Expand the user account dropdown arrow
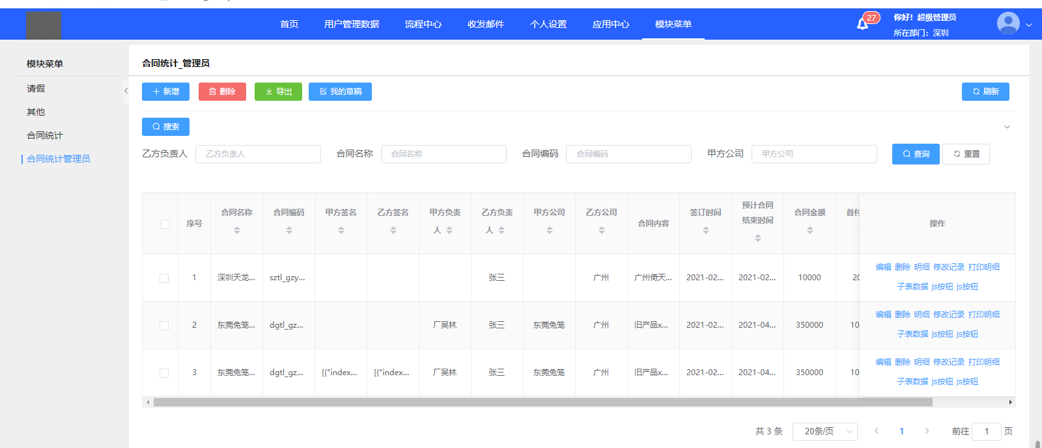Image resolution: width=1042 pixels, height=448 pixels. point(1029,25)
